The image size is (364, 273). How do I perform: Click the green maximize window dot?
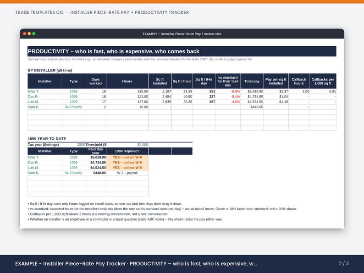(34, 33)
